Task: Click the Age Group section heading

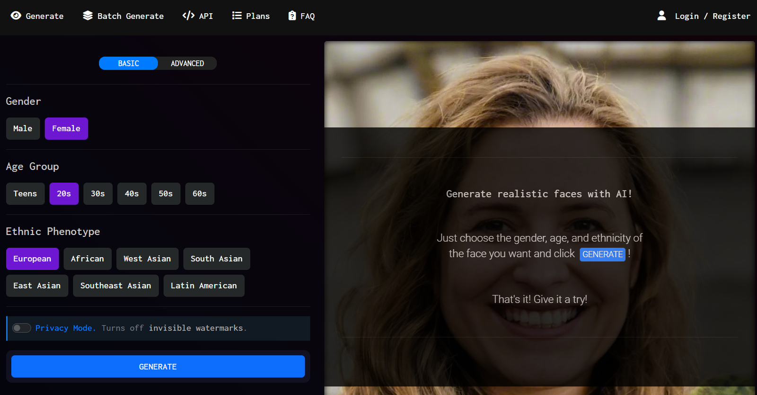Action: point(32,167)
